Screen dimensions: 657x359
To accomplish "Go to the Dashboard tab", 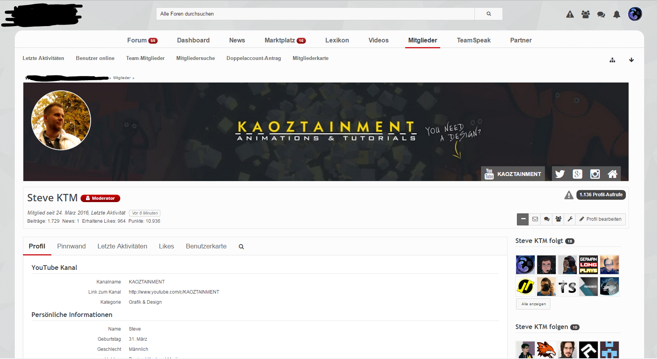I will click(x=193, y=40).
